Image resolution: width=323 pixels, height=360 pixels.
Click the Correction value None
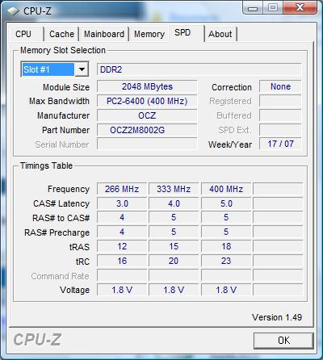(280, 86)
